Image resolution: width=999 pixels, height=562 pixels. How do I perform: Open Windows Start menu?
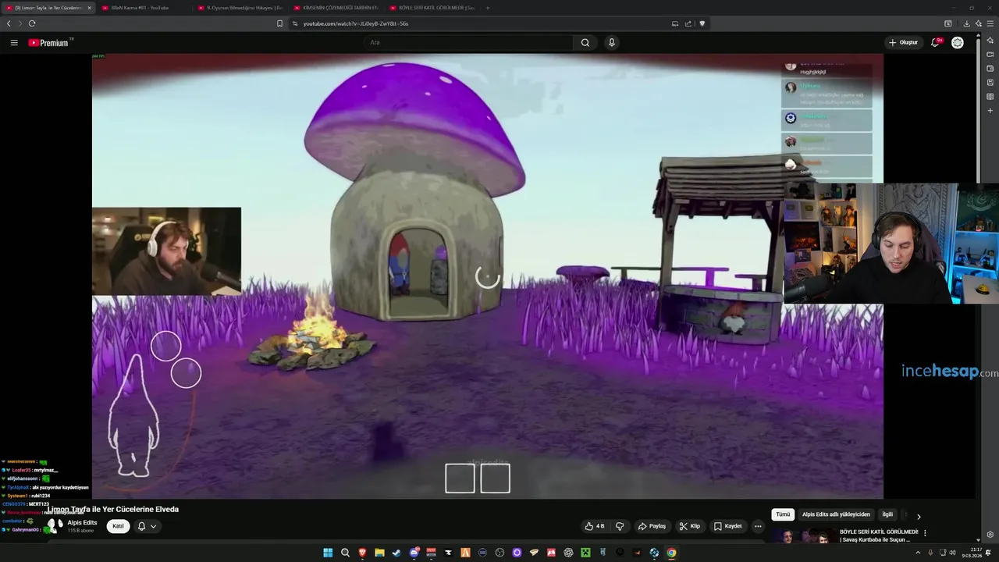click(328, 553)
